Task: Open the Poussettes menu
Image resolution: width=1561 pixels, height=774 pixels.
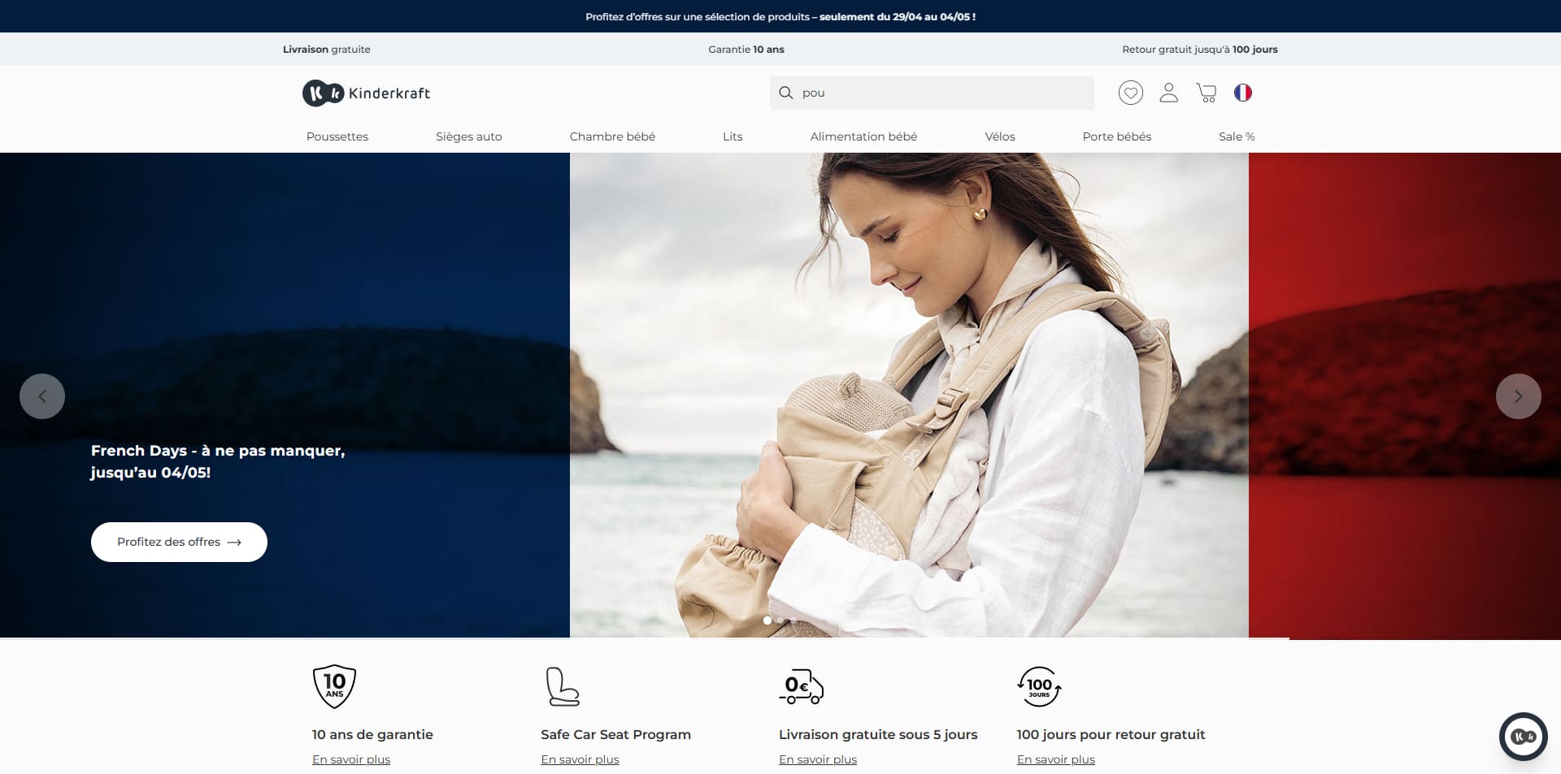Action: pyautogui.click(x=337, y=136)
